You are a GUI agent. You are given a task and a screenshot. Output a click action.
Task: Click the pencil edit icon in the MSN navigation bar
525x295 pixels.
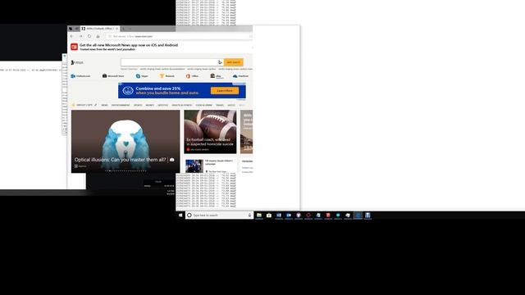(95, 105)
